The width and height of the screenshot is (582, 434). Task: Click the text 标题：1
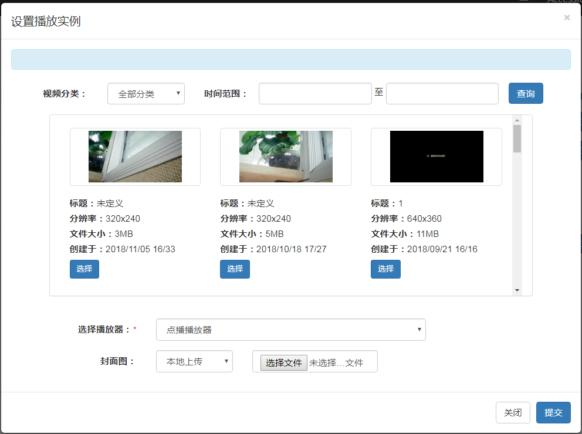[387, 204]
